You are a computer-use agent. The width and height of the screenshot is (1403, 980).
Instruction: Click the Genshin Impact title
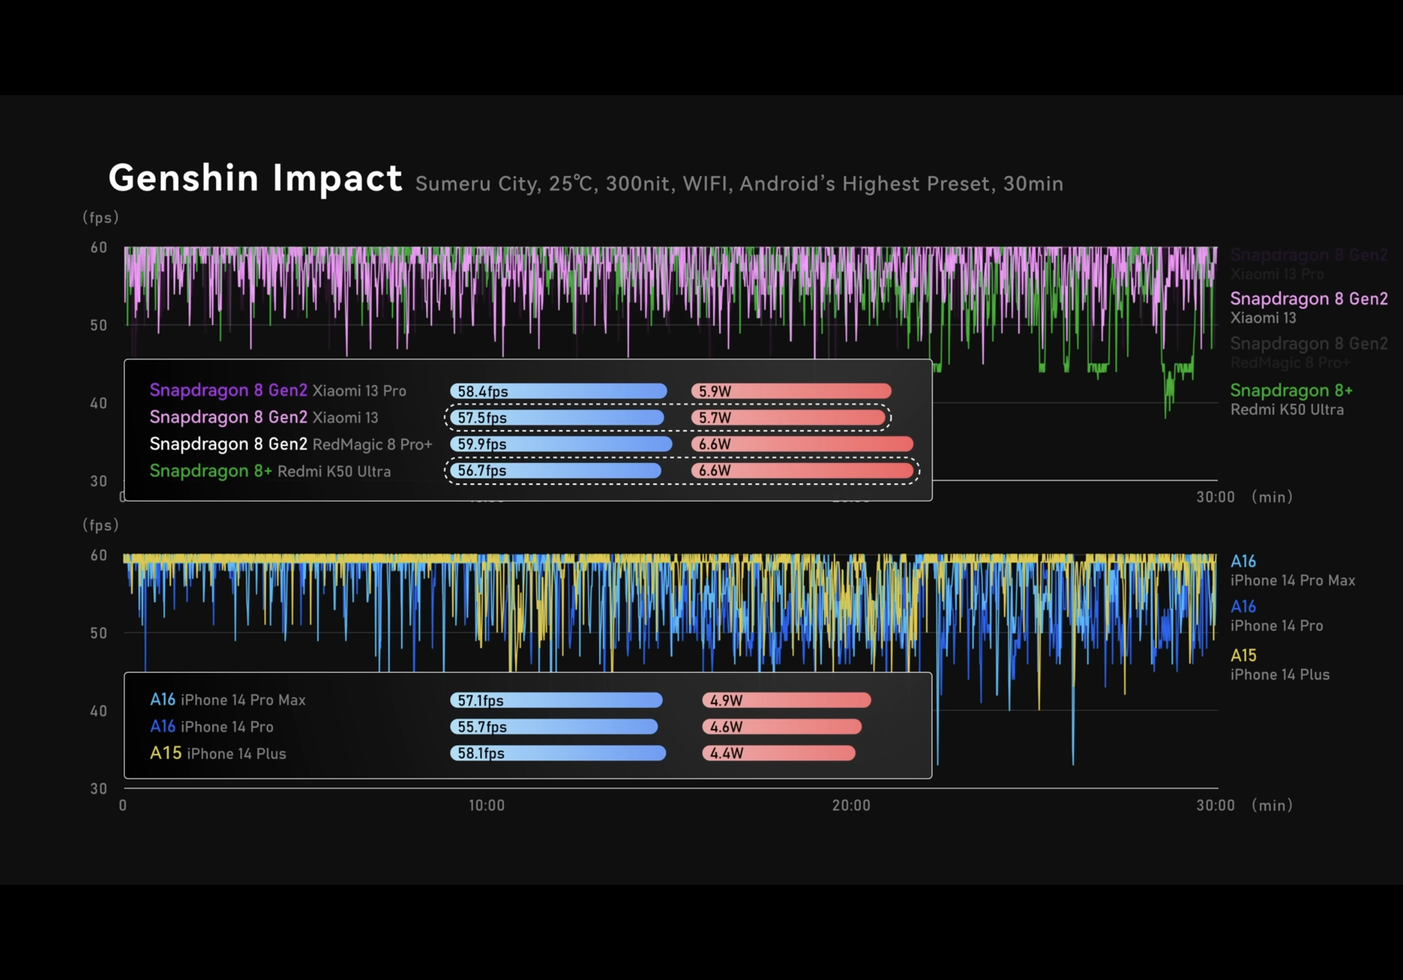point(256,178)
